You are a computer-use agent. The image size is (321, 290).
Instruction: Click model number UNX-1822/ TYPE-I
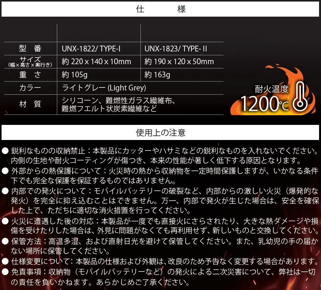click(91, 49)
